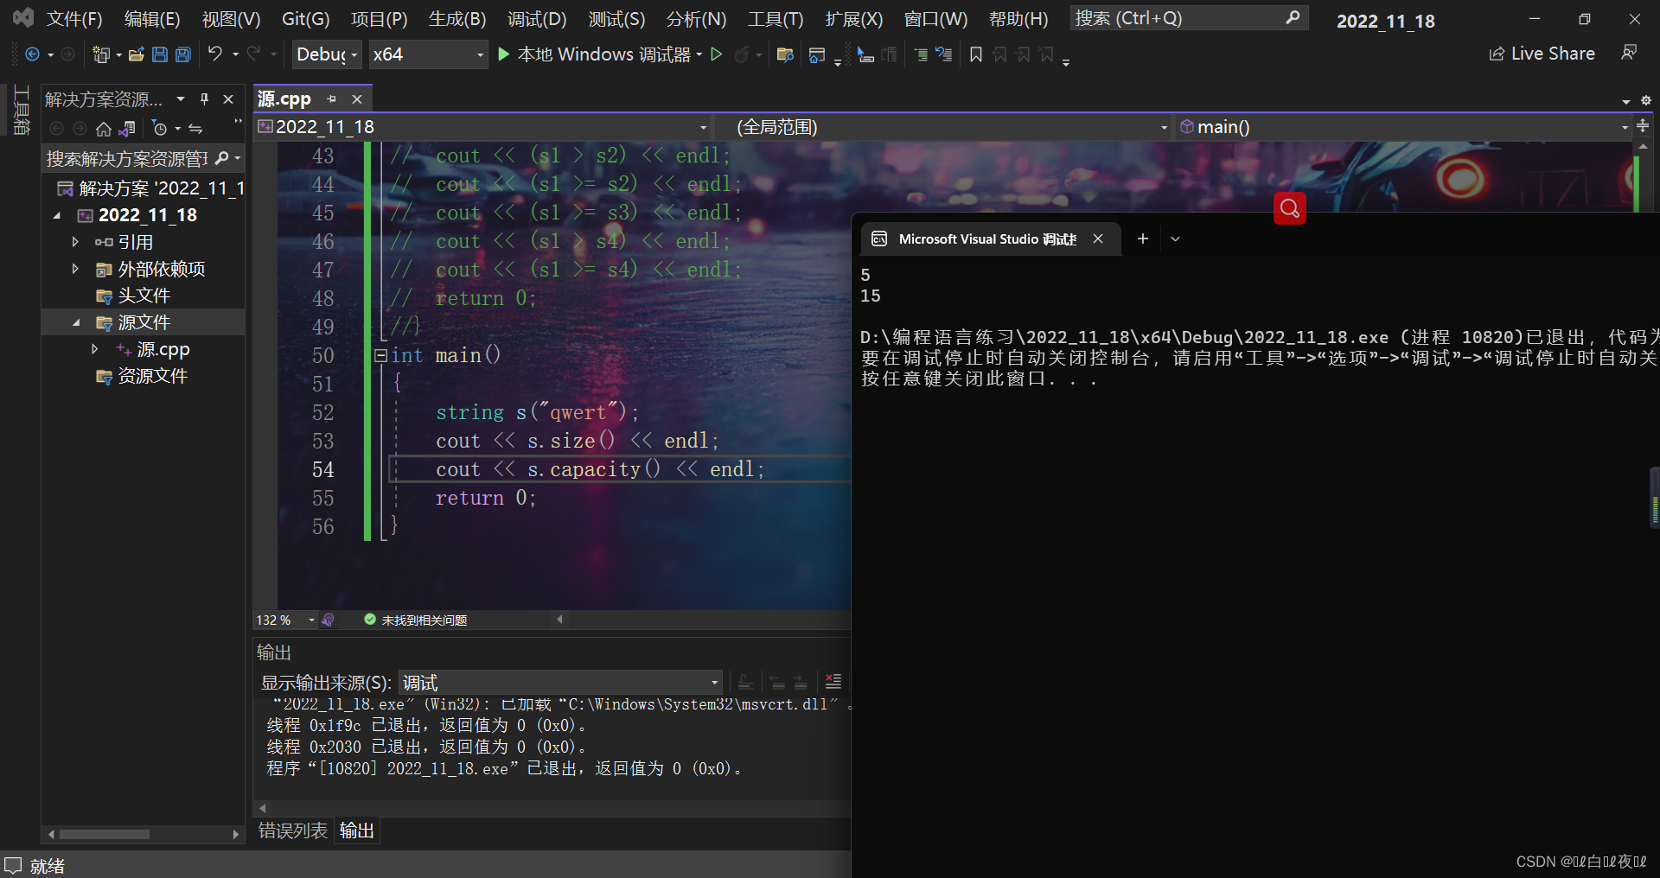Open the 工具箱 side tab

coord(22,110)
